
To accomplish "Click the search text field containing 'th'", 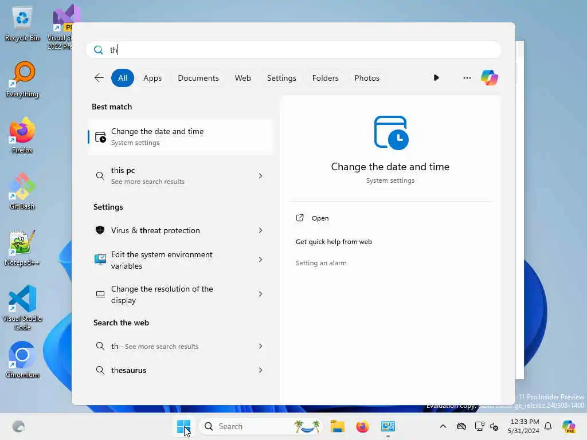I will [x=293, y=50].
